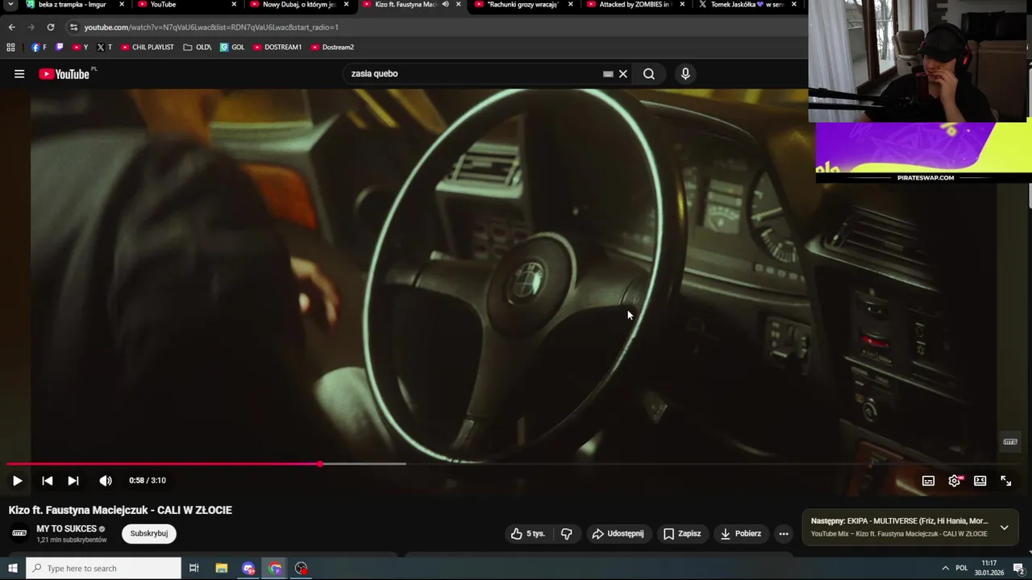Go back in browser history

11,27
